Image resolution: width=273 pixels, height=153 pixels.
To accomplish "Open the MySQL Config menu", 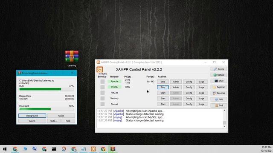I will tap(189, 87).
